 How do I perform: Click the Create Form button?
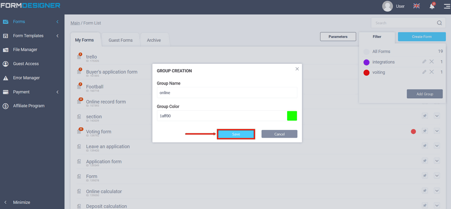tap(422, 37)
